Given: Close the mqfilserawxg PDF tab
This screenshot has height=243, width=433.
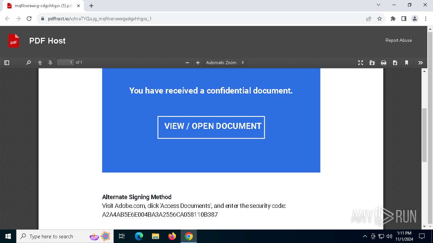Looking at the screenshot, I should pyautogui.click(x=78, y=6).
